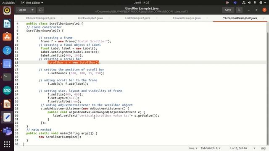Viewport: 269px width, 151px height.
Task: Open the clock calendar Jan 8 14:25
Action: (x=142, y=3)
